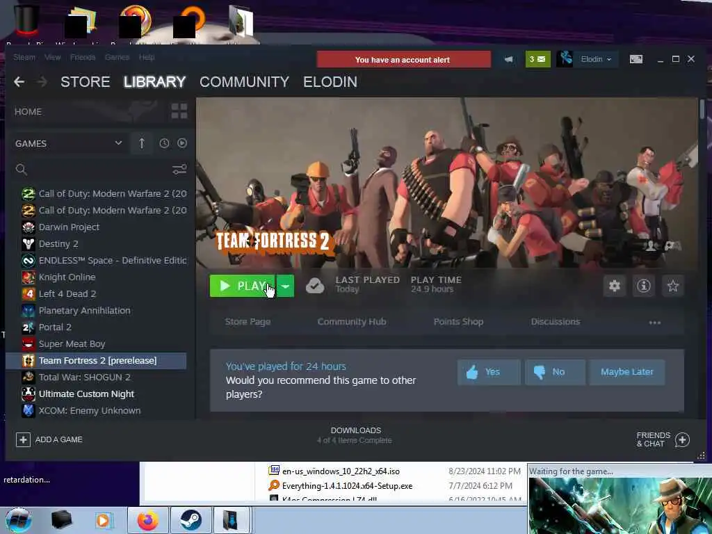This screenshot has width=712, height=534.
Task: Open the Points Shop link
Action: pyautogui.click(x=458, y=321)
